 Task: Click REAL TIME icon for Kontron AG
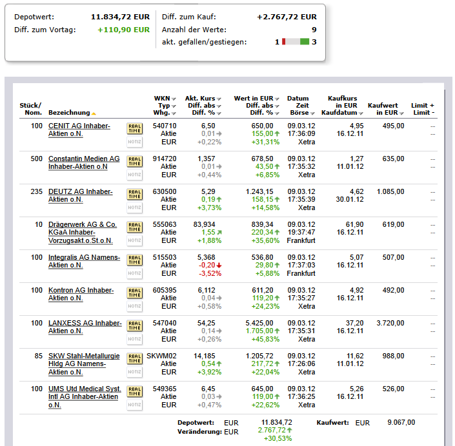[135, 293]
